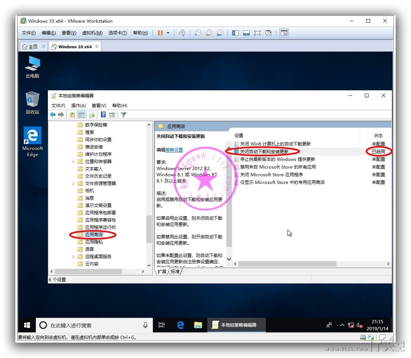Open the power options dropdown arrow beside pause
This screenshot has height=358, width=411.
tap(168, 33)
